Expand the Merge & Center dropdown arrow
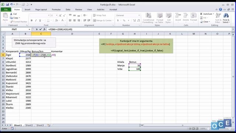Viewport: 236px width, 133px height. [113, 20]
